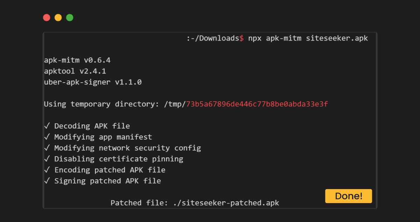Screen dimensions: 420x222
Task: Click the red close window dot
Action: pos(46,18)
